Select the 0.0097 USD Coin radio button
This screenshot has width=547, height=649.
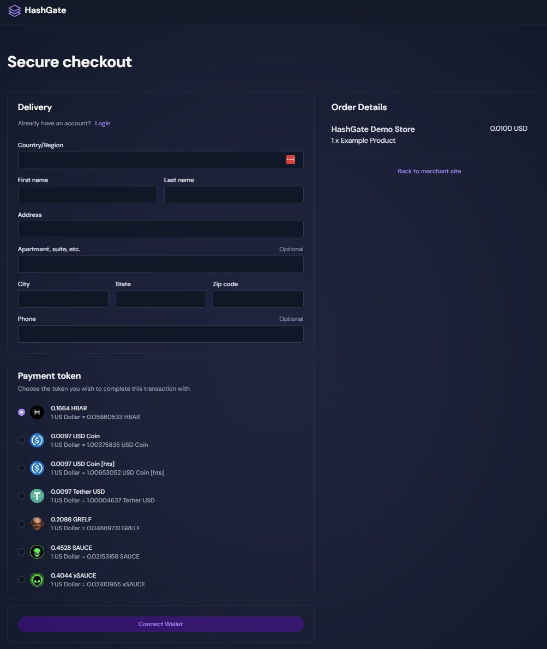click(x=22, y=440)
